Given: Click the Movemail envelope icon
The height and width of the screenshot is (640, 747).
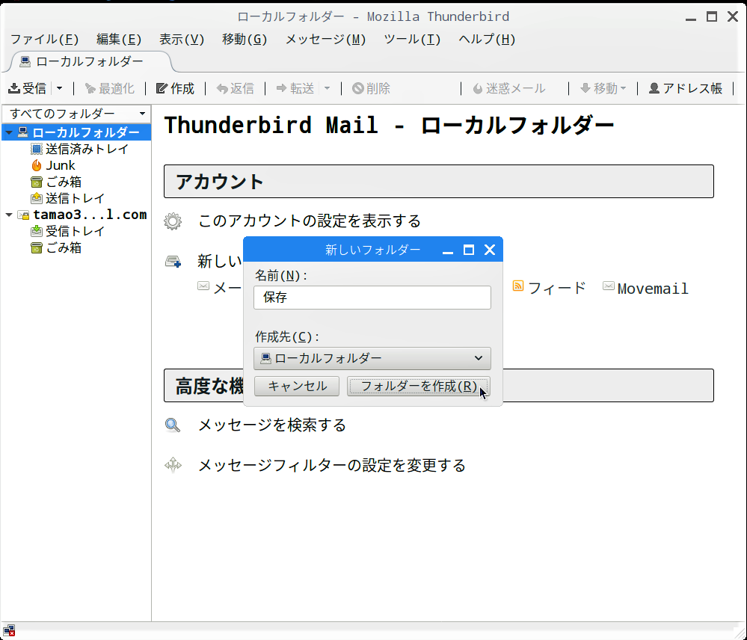Looking at the screenshot, I should pos(609,286).
